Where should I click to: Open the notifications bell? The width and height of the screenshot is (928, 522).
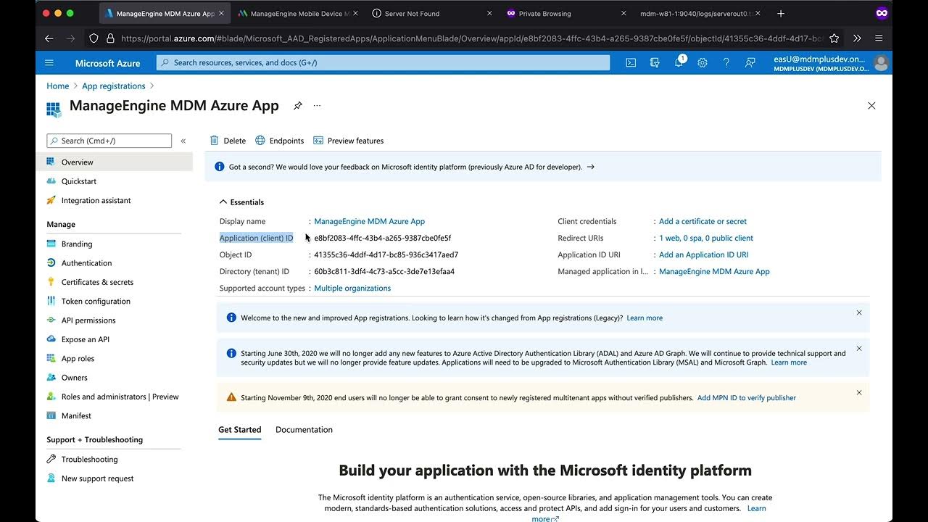coord(679,62)
